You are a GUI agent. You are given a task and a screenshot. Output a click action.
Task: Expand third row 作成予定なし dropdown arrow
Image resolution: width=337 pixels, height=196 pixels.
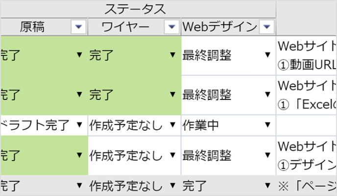(172, 125)
